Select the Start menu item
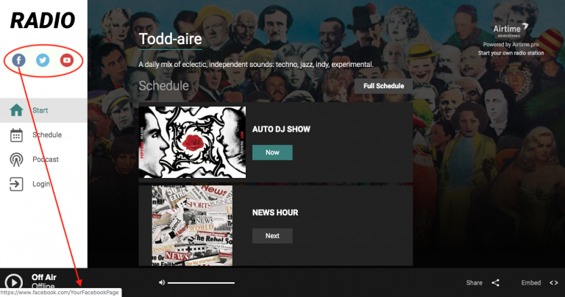The height and width of the screenshot is (297, 565). point(43,110)
